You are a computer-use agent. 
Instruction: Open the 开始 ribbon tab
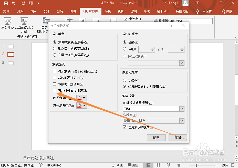[x=20, y=11]
